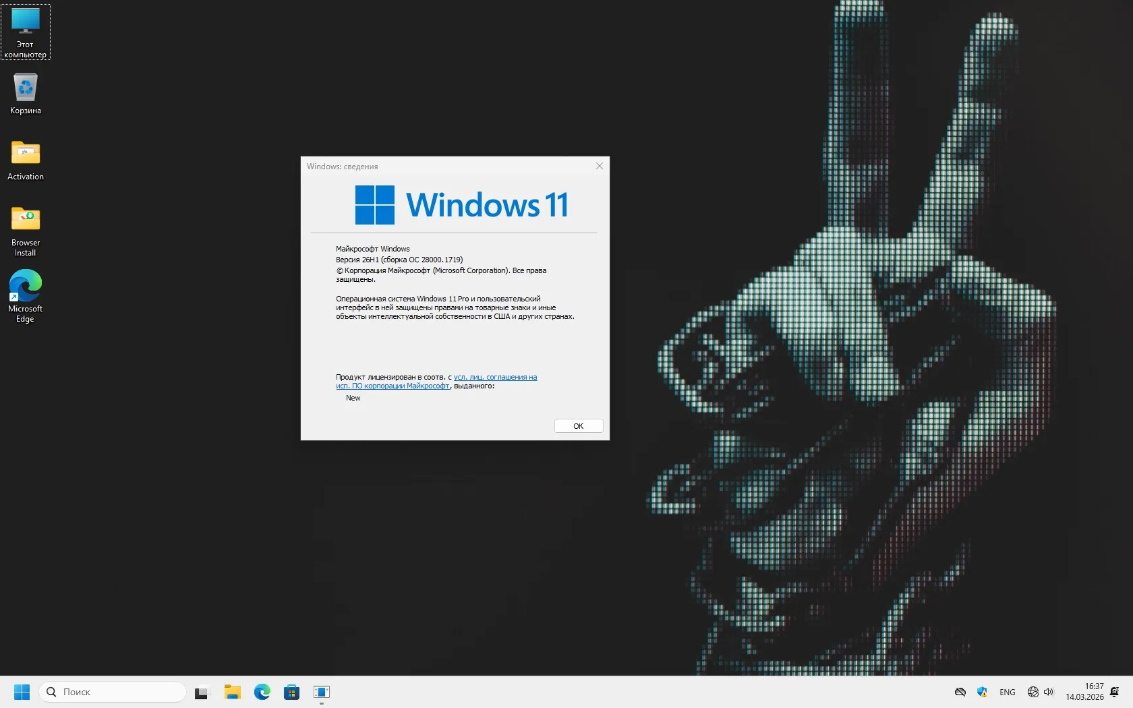
Task: Open Task View on the taskbar
Action: pyautogui.click(x=202, y=692)
